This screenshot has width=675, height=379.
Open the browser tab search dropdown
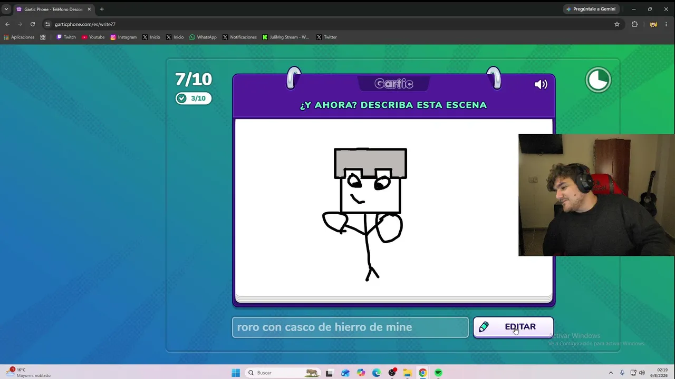click(x=6, y=9)
